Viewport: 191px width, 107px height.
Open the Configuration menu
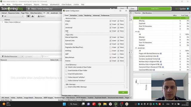[17, 4]
